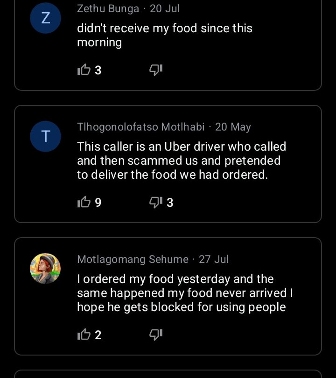Image resolution: width=336 pixels, height=378 pixels.
Task: Open Zethu Bunga's name link
Action: [x=108, y=8]
